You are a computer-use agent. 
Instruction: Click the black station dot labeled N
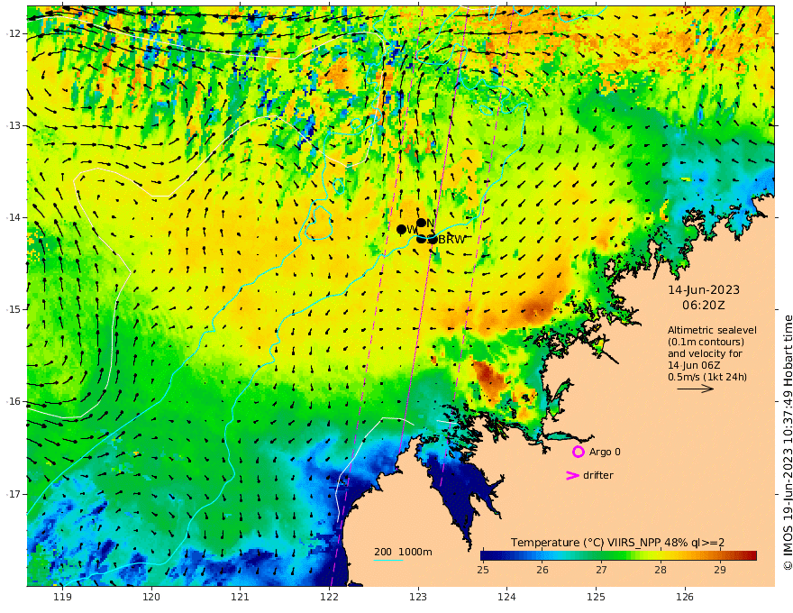pos(422,223)
